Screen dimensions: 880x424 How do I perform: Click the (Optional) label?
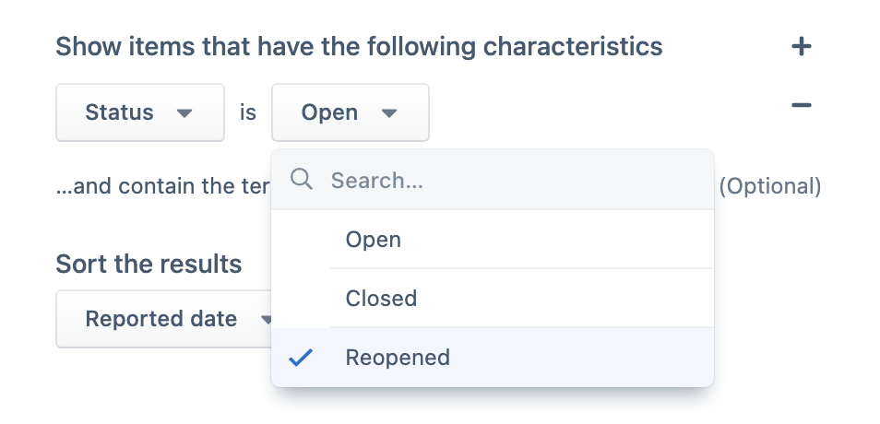(x=770, y=186)
